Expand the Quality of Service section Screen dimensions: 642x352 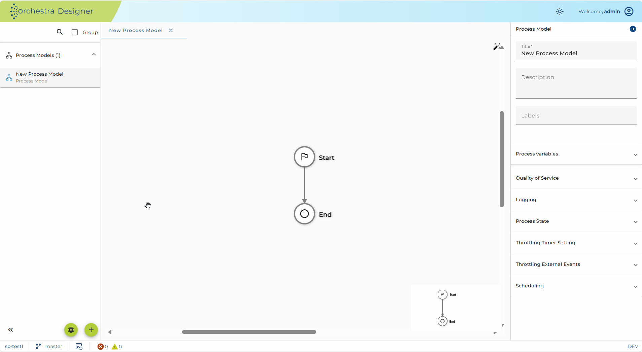tap(576, 178)
